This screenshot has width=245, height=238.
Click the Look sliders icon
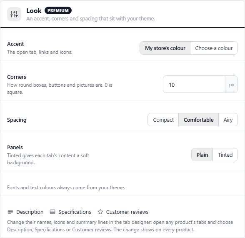point(14,14)
